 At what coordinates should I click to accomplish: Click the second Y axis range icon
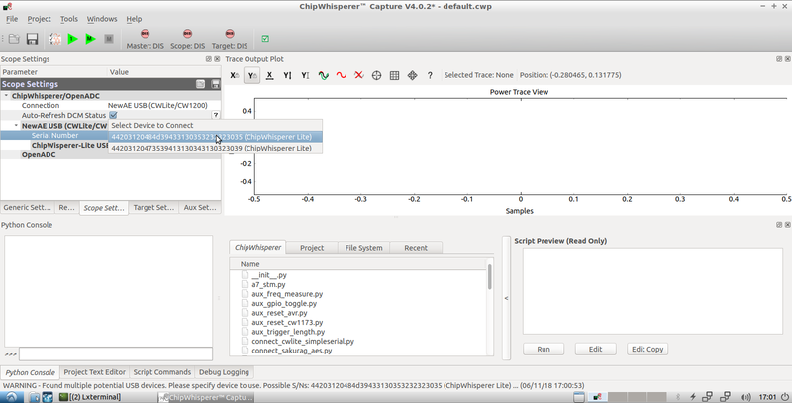click(305, 75)
